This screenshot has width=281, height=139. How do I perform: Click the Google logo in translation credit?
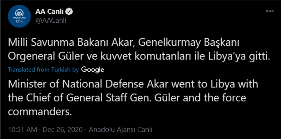point(92,69)
